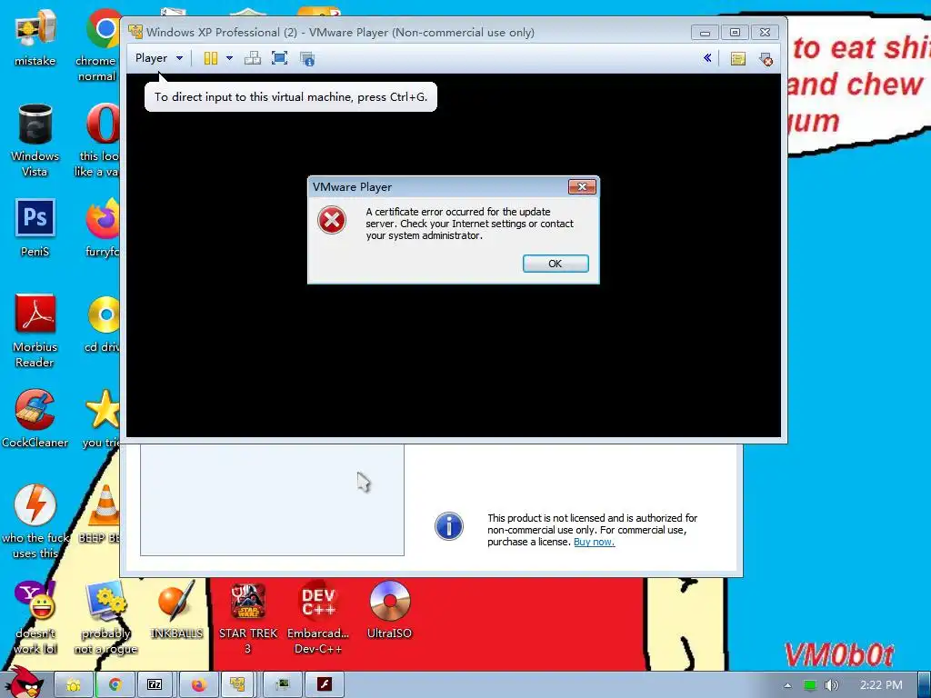Viewport: 931px width, 698px height.
Task: Switch to Firefox from the taskbar
Action: click(x=197, y=685)
